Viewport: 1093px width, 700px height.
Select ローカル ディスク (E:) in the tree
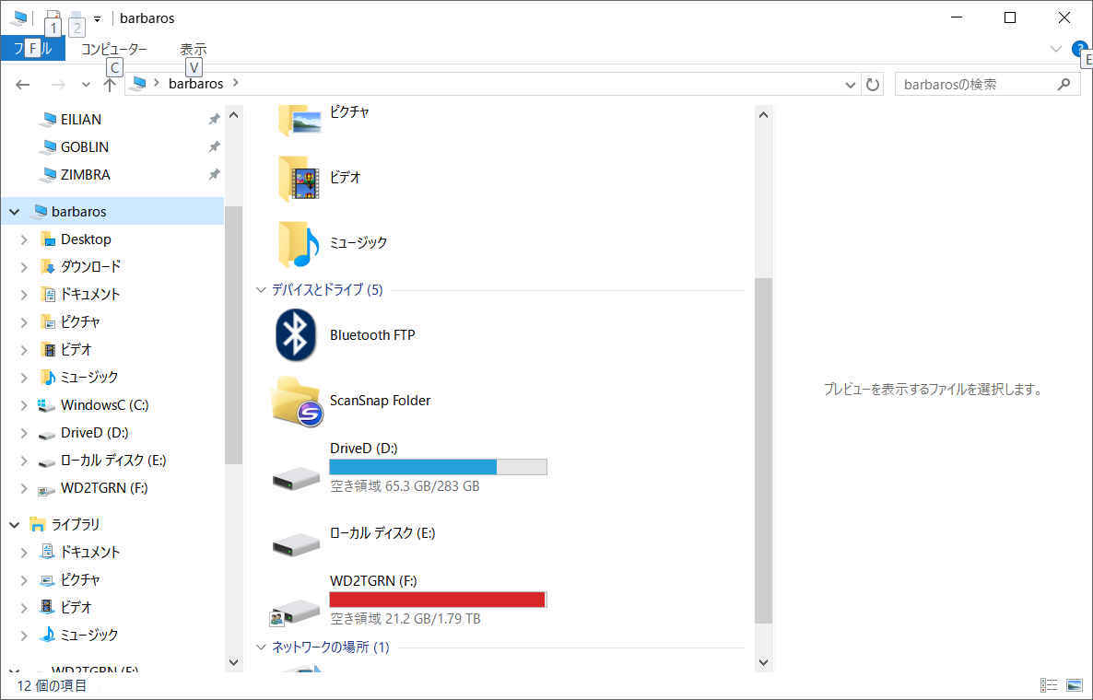pyautogui.click(x=113, y=461)
